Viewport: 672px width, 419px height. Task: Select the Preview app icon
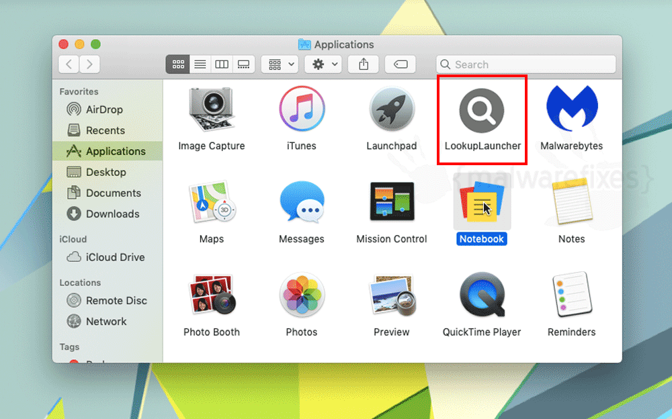pyautogui.click(x=392, y=295)
